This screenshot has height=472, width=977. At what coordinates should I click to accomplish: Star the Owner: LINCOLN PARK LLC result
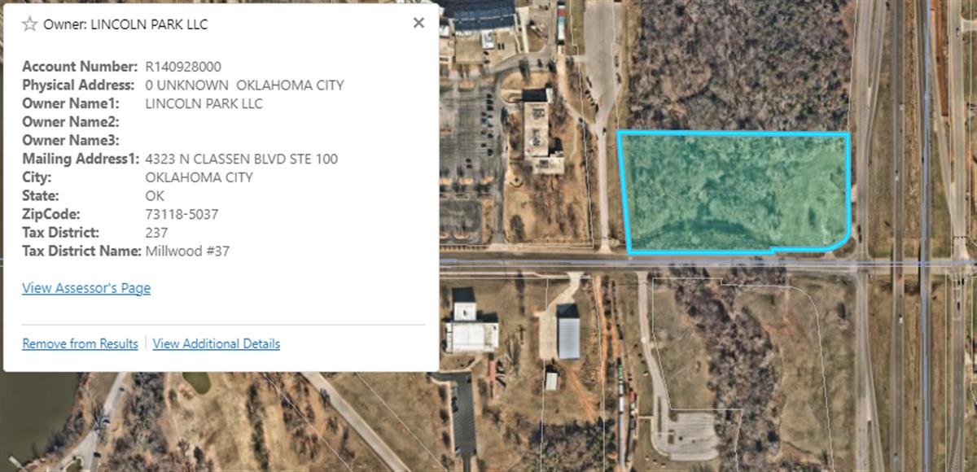(x=30, y=24)
